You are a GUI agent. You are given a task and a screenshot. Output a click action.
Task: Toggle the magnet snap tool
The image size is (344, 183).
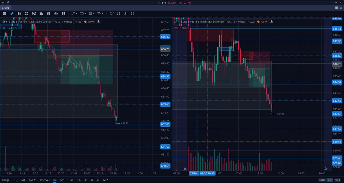118,13
